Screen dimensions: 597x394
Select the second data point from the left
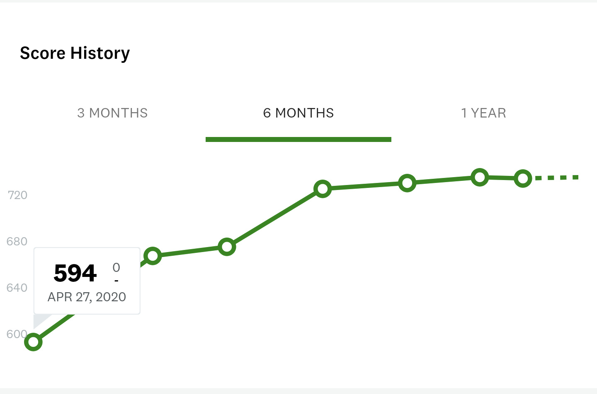tap(153, 256)
